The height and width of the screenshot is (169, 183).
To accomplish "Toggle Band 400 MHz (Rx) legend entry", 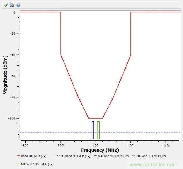I will tap(33, 156).
